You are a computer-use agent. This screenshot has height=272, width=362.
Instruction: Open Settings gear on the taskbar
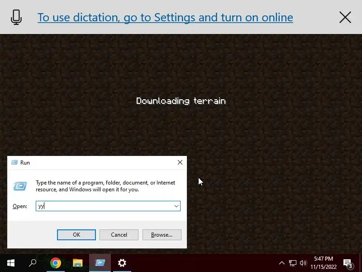[x=122, y=263]
